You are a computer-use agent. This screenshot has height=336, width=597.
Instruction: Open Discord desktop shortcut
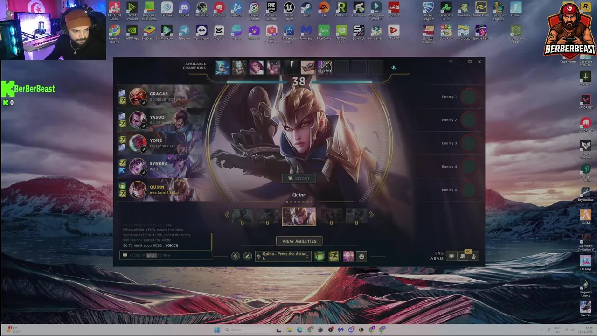(x=184, y=10)
